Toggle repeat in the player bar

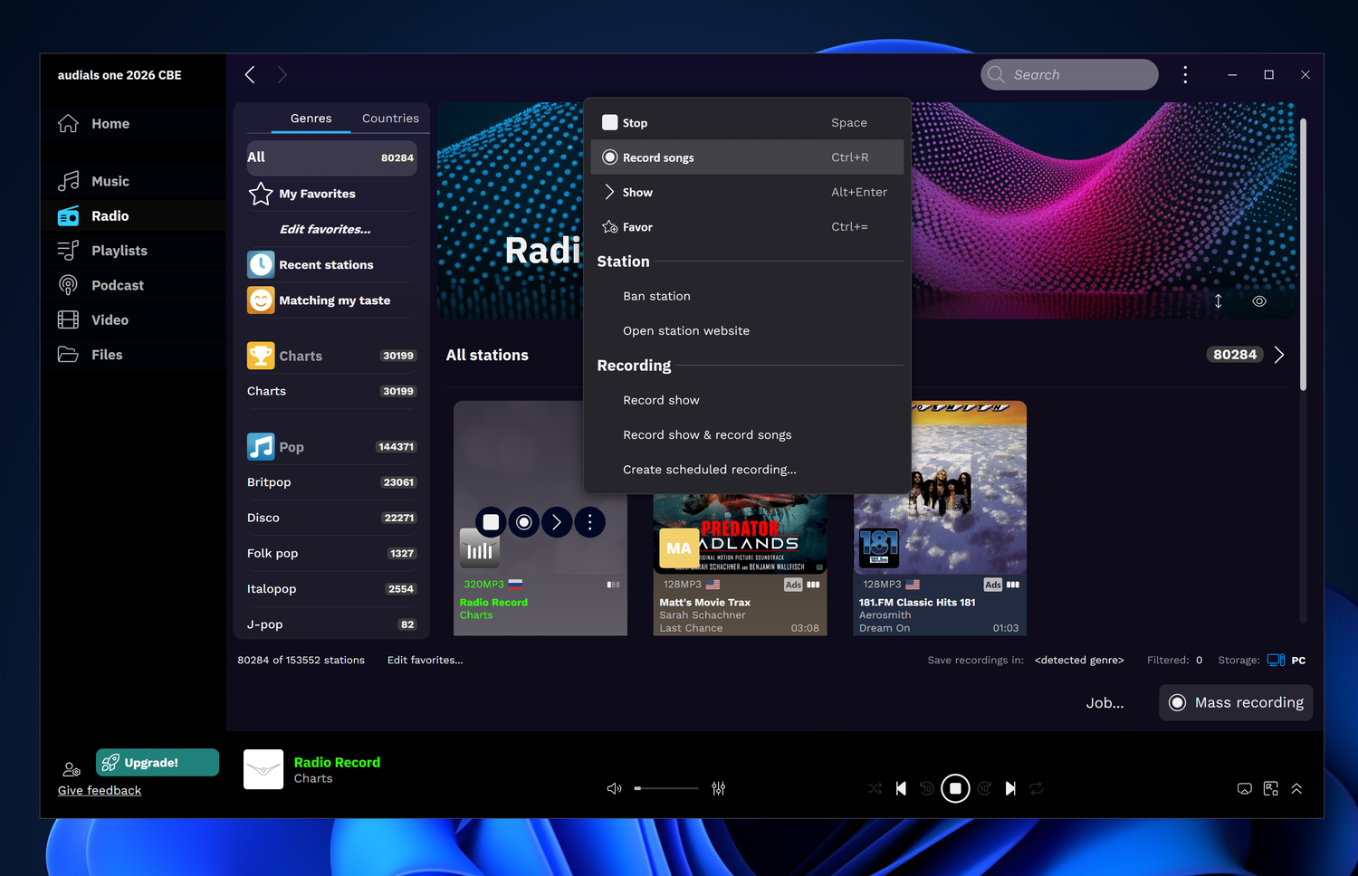1037,788
